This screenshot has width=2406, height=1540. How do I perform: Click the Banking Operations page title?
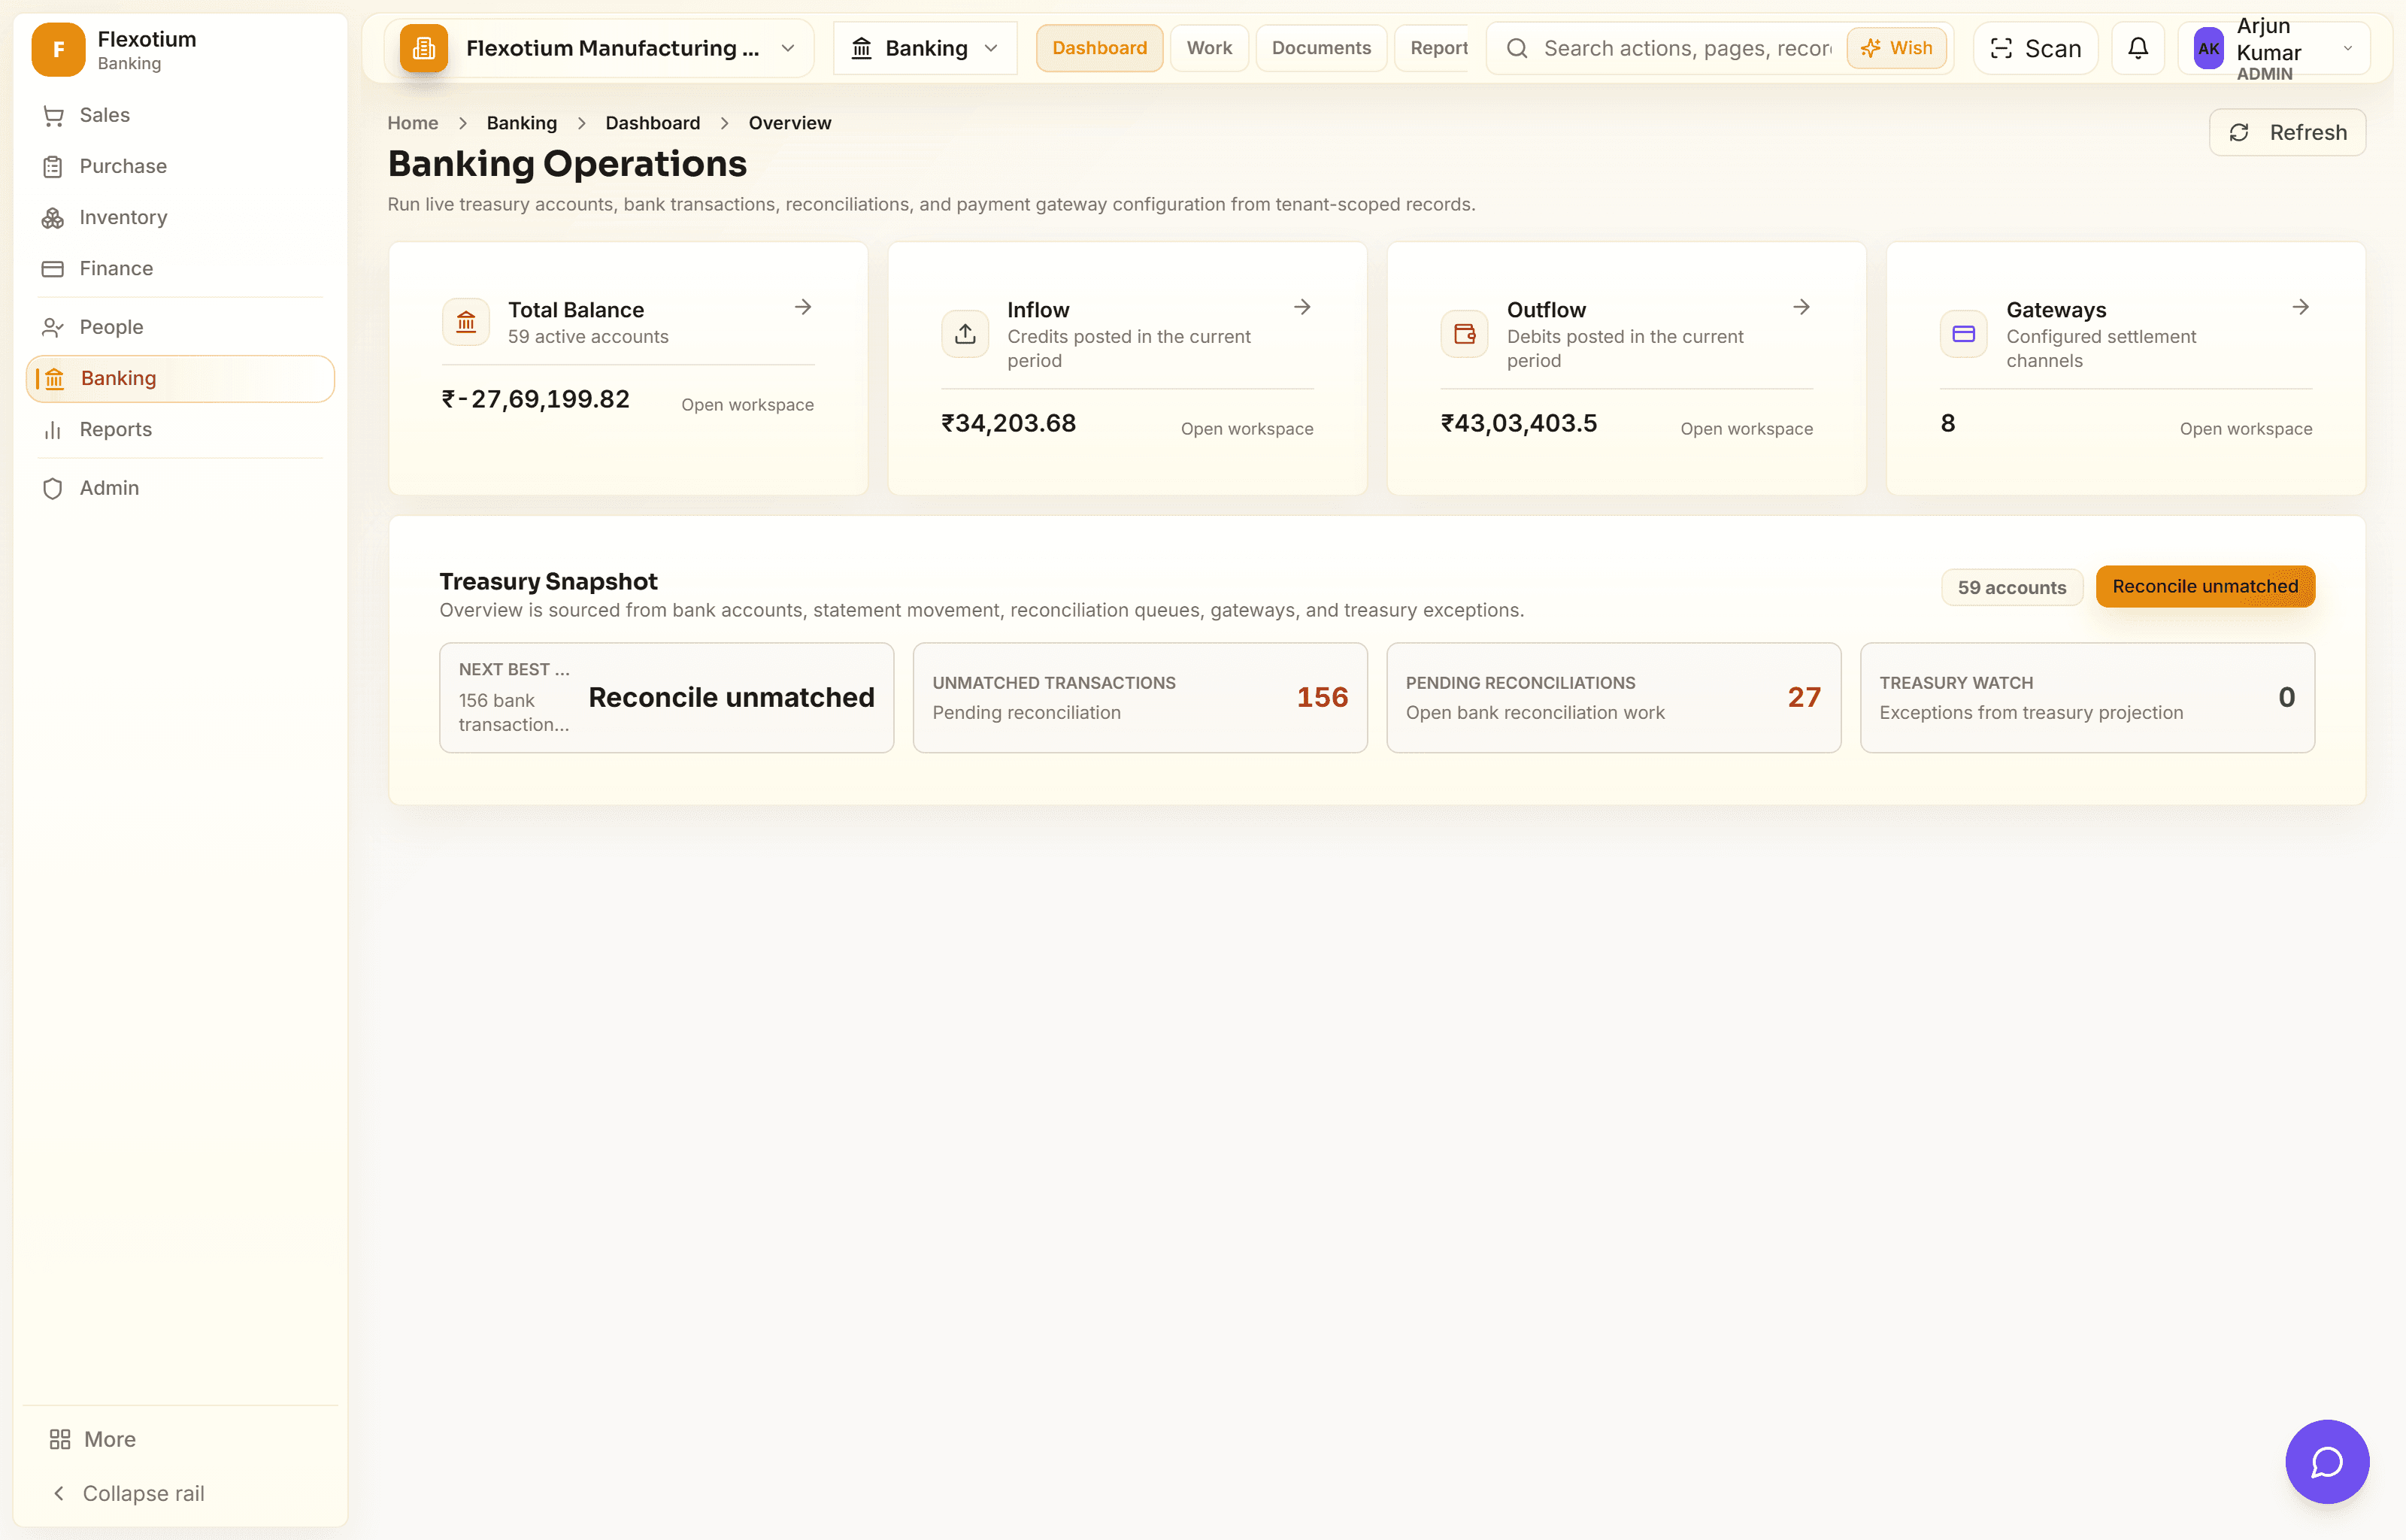click(567, 163)
